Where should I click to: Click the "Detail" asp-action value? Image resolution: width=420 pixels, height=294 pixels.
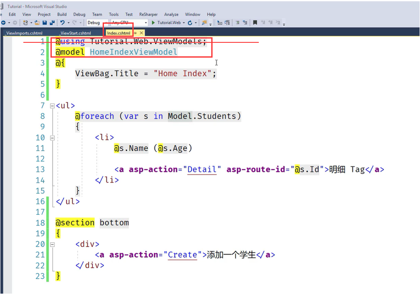202,169
